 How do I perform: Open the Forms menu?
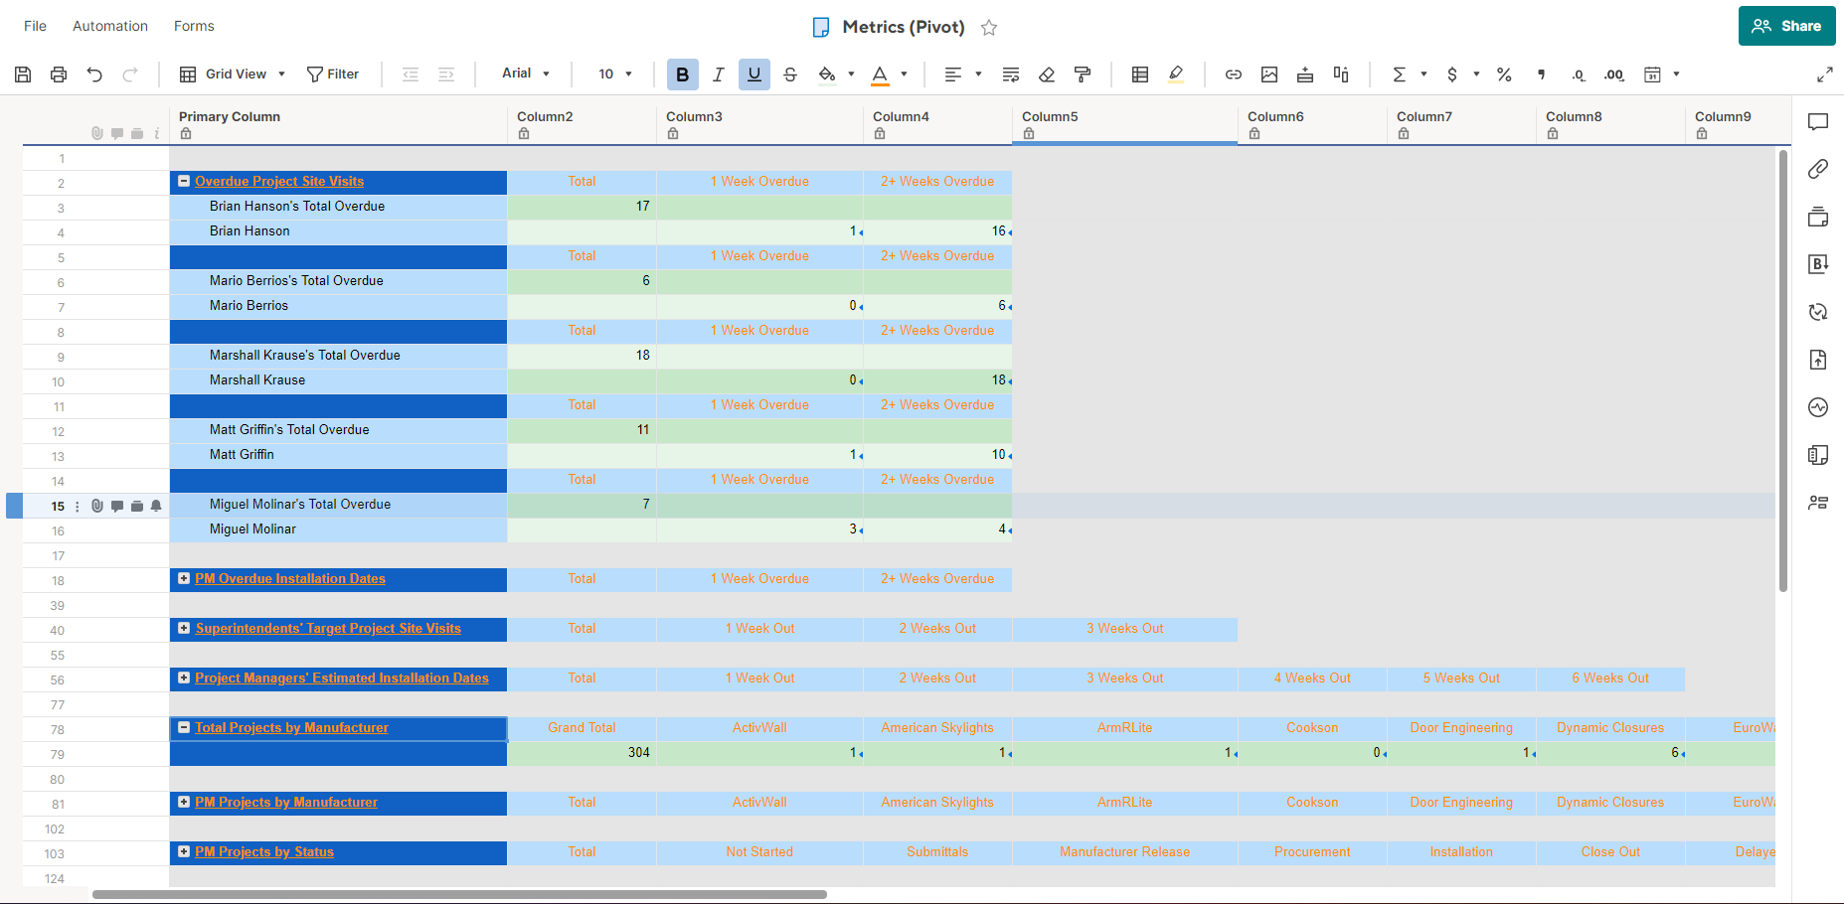(194, 26)
